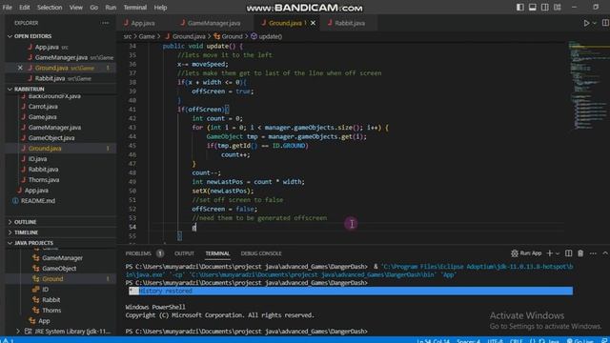Select GameManager class in Java Projects
Screen dimensions: 610x343
coord(62,258)
